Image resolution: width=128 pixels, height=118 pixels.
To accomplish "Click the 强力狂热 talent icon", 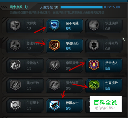I will coord(15,85).
